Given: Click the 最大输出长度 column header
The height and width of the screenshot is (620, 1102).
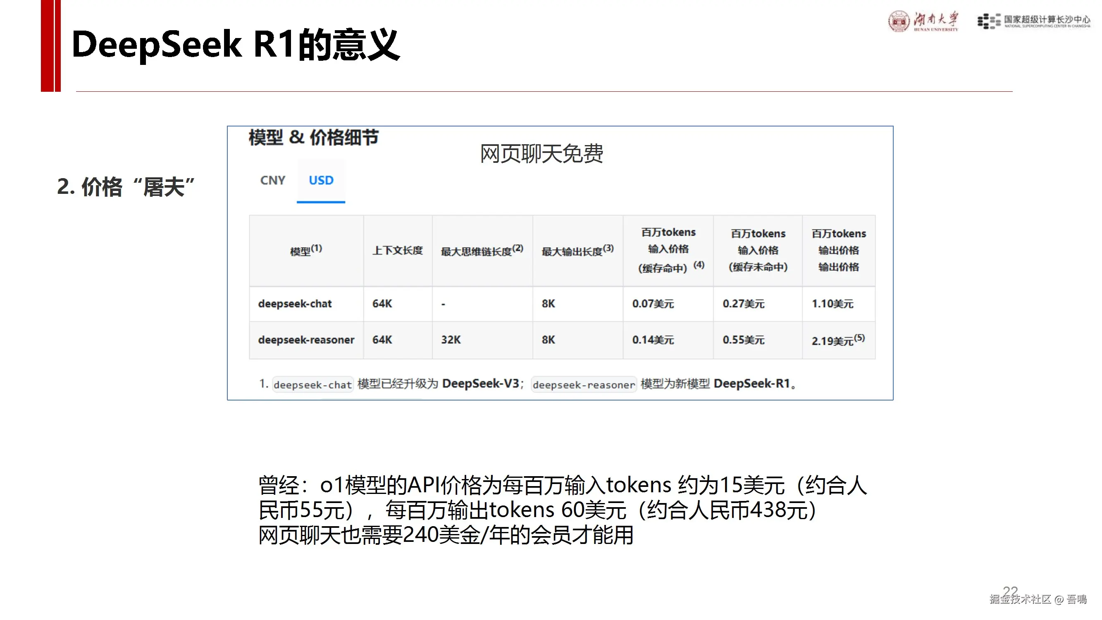Looking at the screenshot, I should coord(577,251).
